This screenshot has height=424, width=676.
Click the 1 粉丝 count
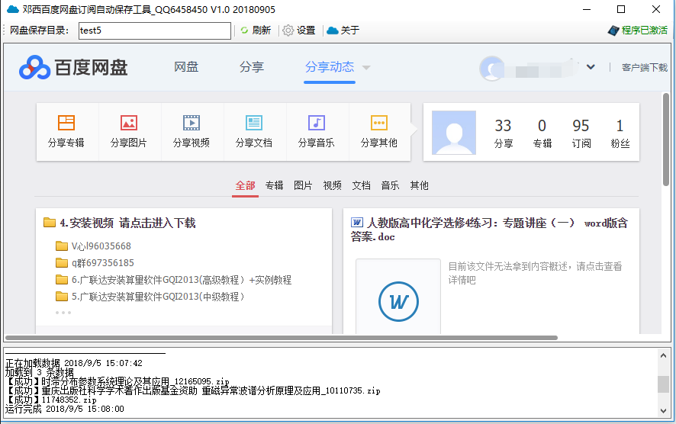pos(620,133)
